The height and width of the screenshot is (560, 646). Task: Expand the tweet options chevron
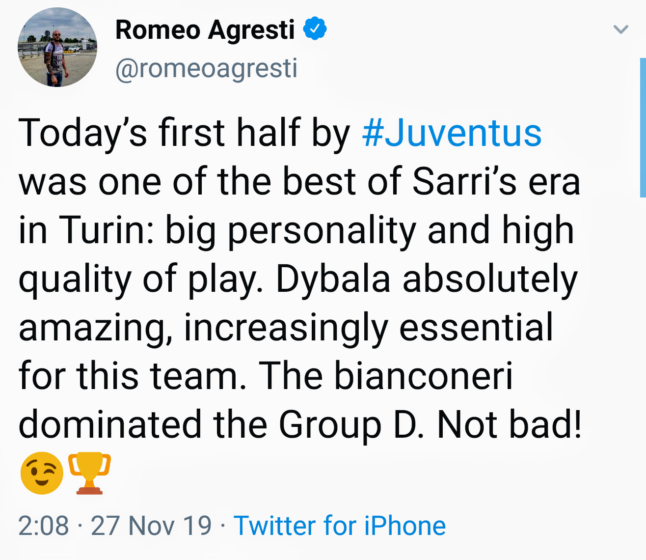point(620,29)
